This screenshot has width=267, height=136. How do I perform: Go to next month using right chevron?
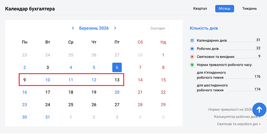(115, 28)
